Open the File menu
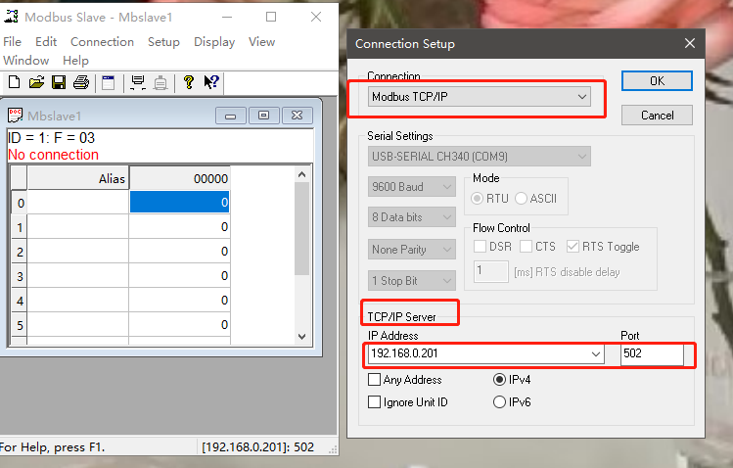733x468 pixels. click(x=12, y=41)
